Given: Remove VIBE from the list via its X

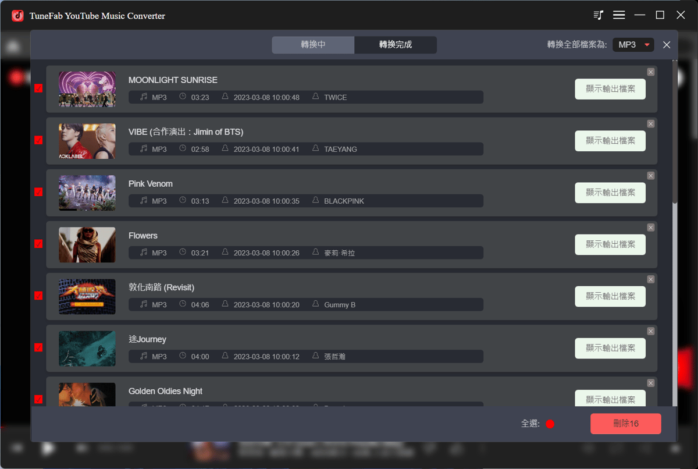Looking at the screenshot, I should pyautogui.click(x=650, y=123).
